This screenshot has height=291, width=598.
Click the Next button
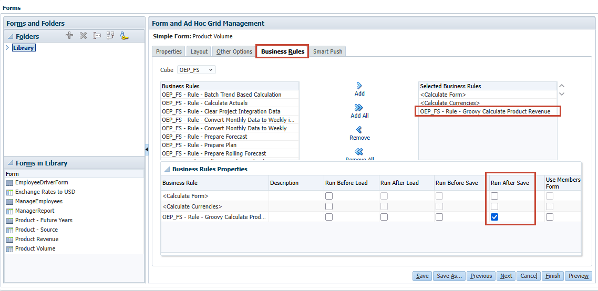(x=506, y=276)
